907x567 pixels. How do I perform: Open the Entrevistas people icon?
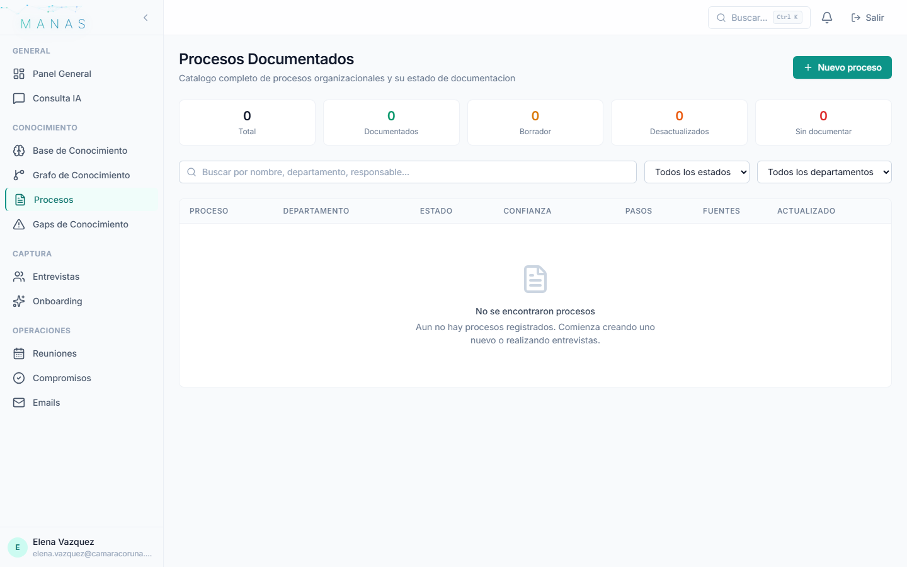click(x=19, y=277)
